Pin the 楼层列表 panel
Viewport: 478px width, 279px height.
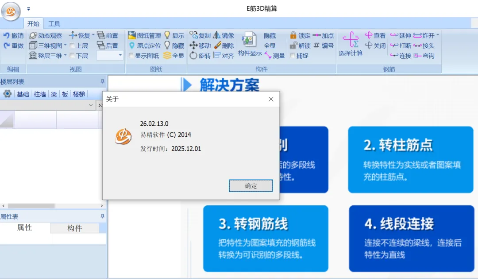(x=102, y=82)
